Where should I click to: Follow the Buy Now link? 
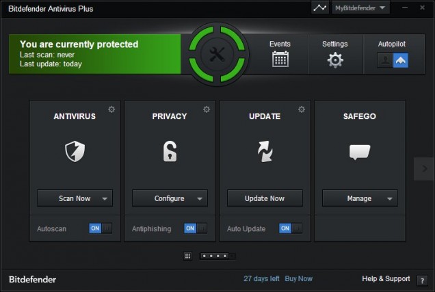298,279
